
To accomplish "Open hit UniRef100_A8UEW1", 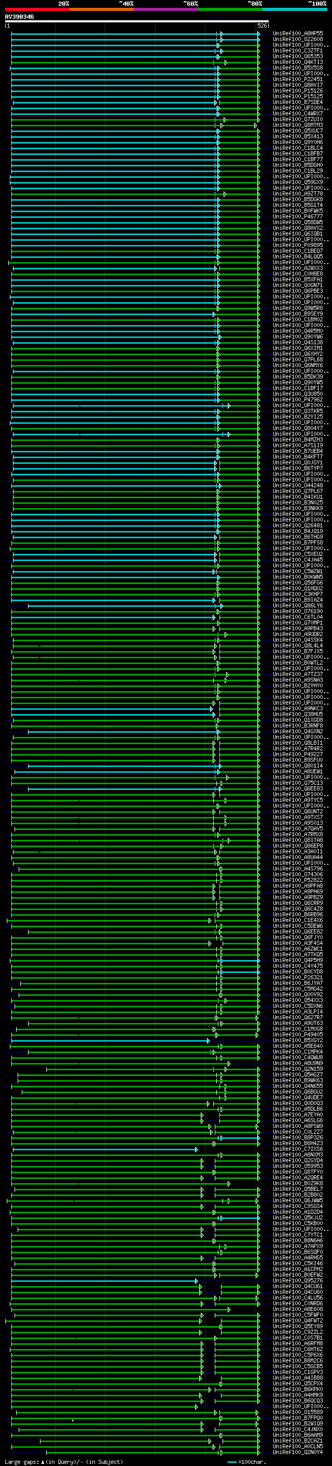I will 298,772.
